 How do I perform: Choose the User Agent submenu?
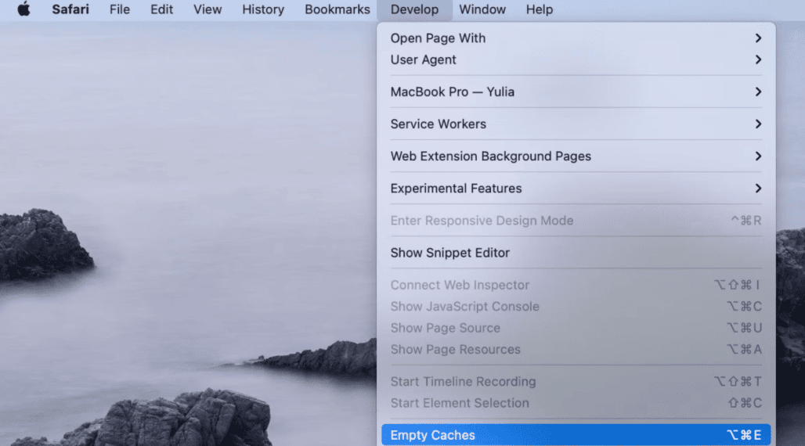(576, 59)
